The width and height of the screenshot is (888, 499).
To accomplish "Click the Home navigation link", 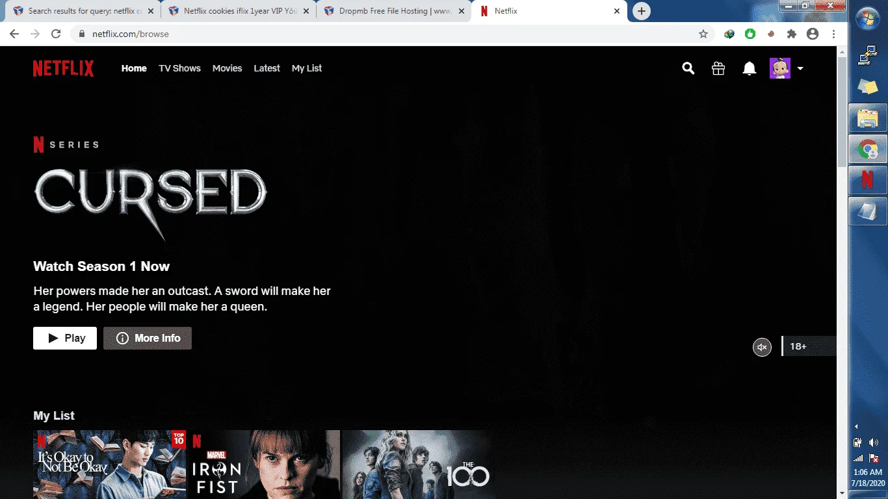I will pos(134,68).
